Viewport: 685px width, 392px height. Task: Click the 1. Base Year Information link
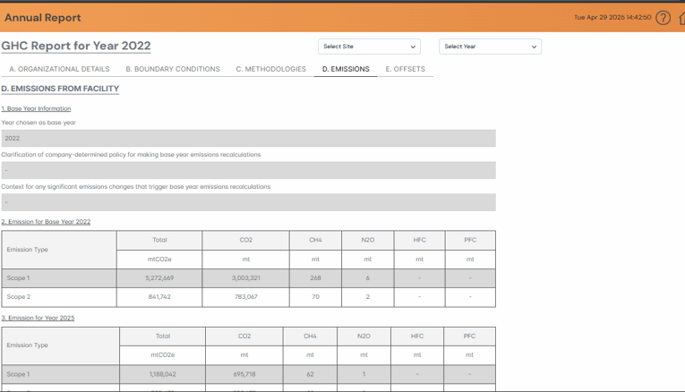tap(36, 108)
